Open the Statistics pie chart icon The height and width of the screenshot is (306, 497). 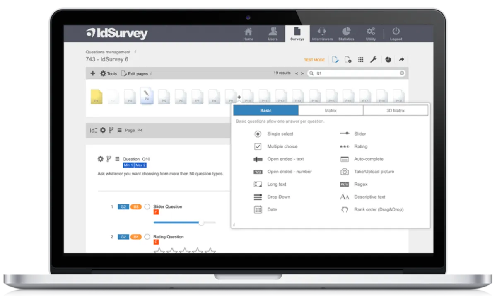pos(346,34)
